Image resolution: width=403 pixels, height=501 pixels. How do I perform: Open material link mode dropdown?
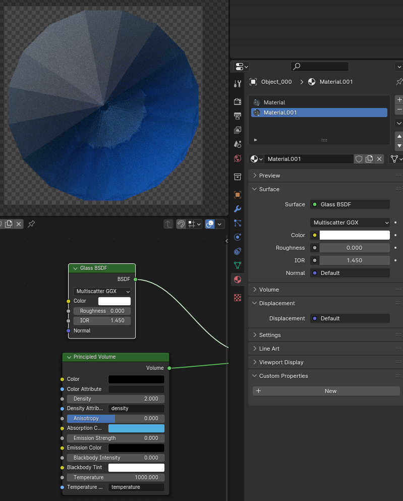pyautogui.click(x=396, y=159)
